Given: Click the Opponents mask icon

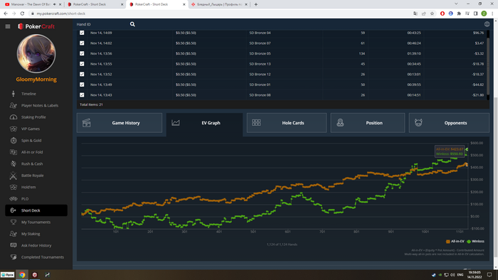Looking at the screenshot, I should 418,122.
